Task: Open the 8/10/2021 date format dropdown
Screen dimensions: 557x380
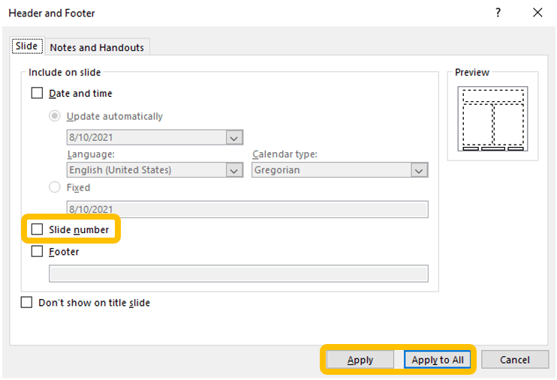Action: coord(234,138)
